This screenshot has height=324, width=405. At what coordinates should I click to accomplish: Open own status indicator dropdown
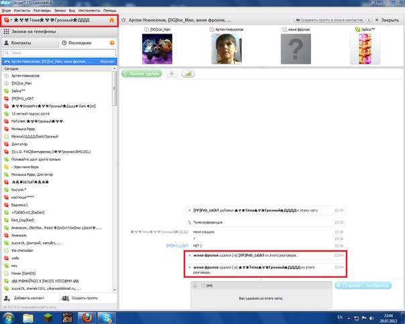7,20
